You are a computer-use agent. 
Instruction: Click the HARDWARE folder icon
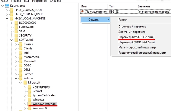pos(16,27)
